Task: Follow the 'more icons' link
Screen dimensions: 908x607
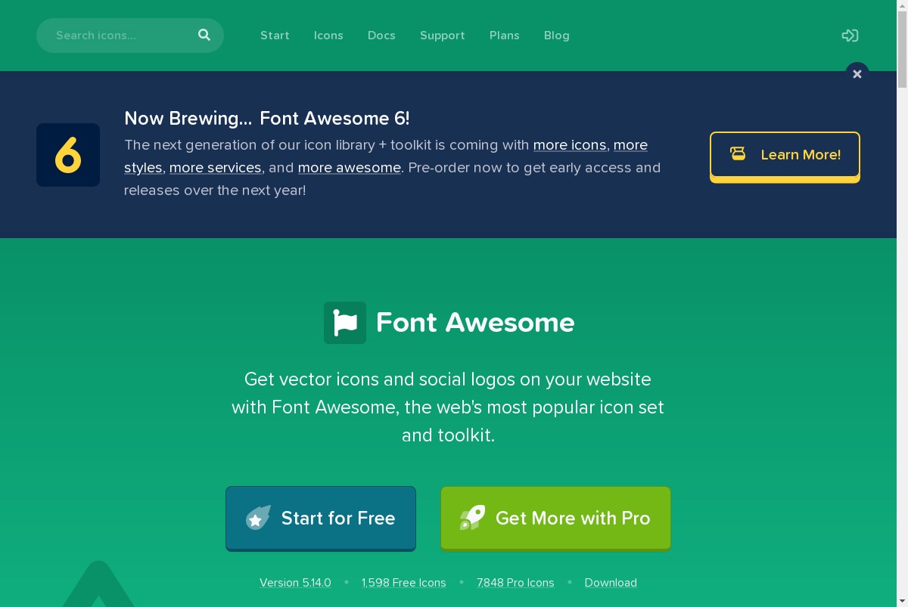Action: click(x=570, y=145)
